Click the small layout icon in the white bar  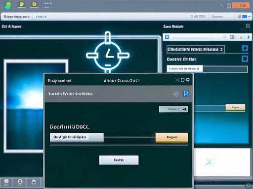240,16
